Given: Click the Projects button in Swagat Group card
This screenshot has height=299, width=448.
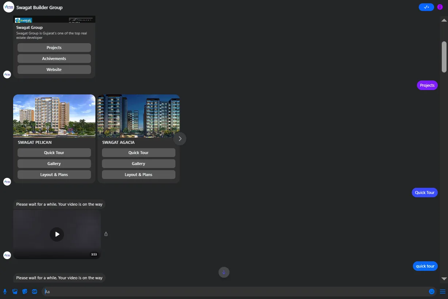Looking at the screenshot, I should tap(54, 48).
